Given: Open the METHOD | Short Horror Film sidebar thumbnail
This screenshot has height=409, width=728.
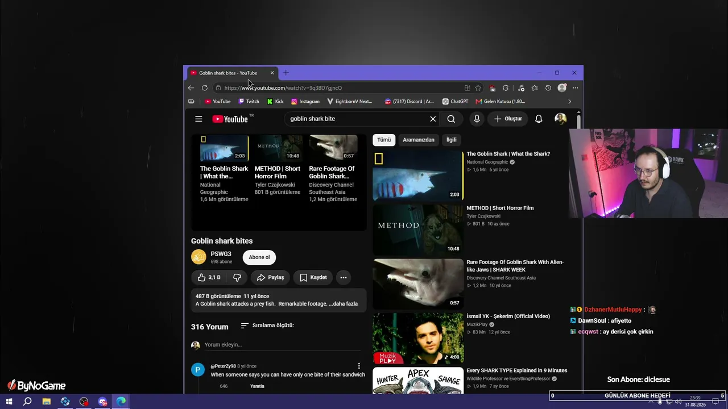Looking at the screenshot, I should coord(418,229).
